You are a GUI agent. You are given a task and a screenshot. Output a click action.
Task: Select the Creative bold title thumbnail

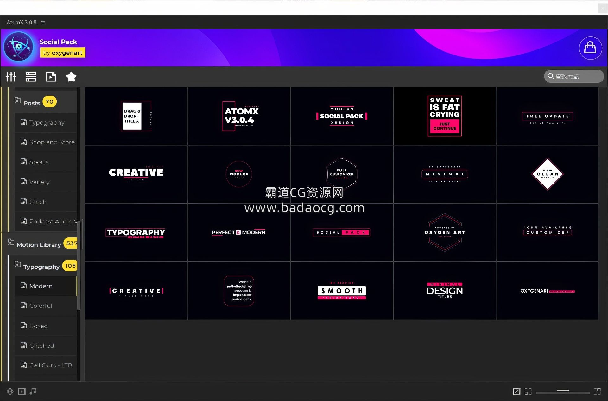[x=136, y=174]
